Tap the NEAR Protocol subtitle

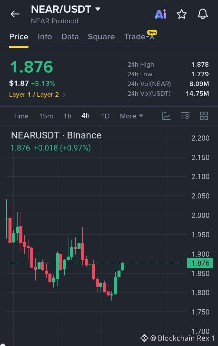pyautogui.click(x=55, y=21)
